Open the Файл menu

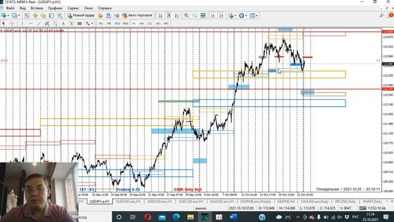pos(10,8)
